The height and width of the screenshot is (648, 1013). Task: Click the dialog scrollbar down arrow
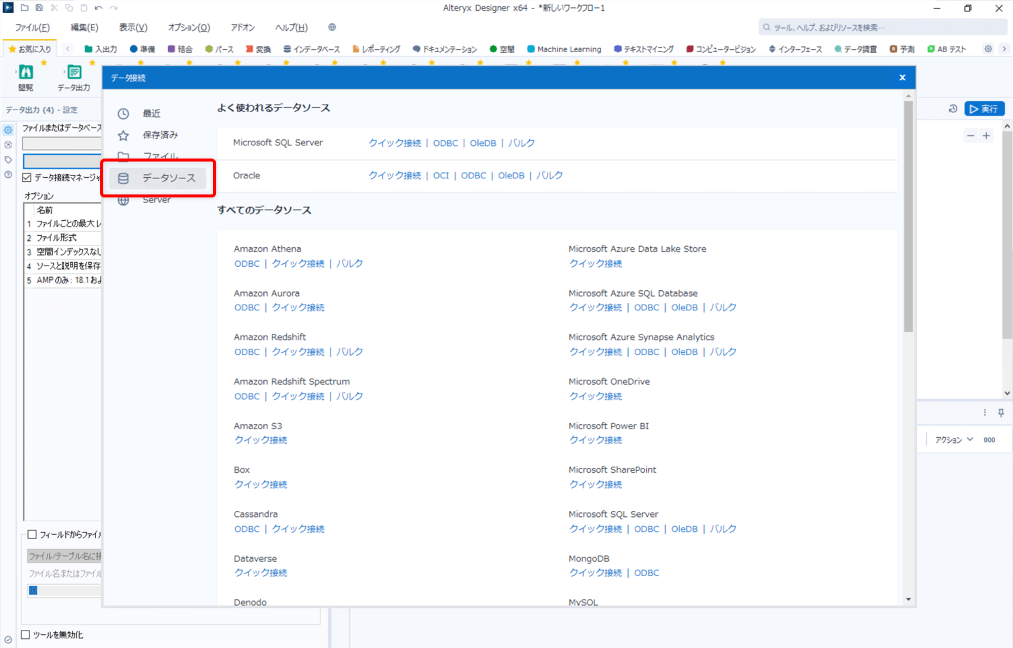click(x=908, y=599)
